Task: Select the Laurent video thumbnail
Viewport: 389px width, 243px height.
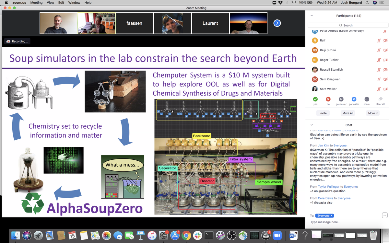Action: 210,23
